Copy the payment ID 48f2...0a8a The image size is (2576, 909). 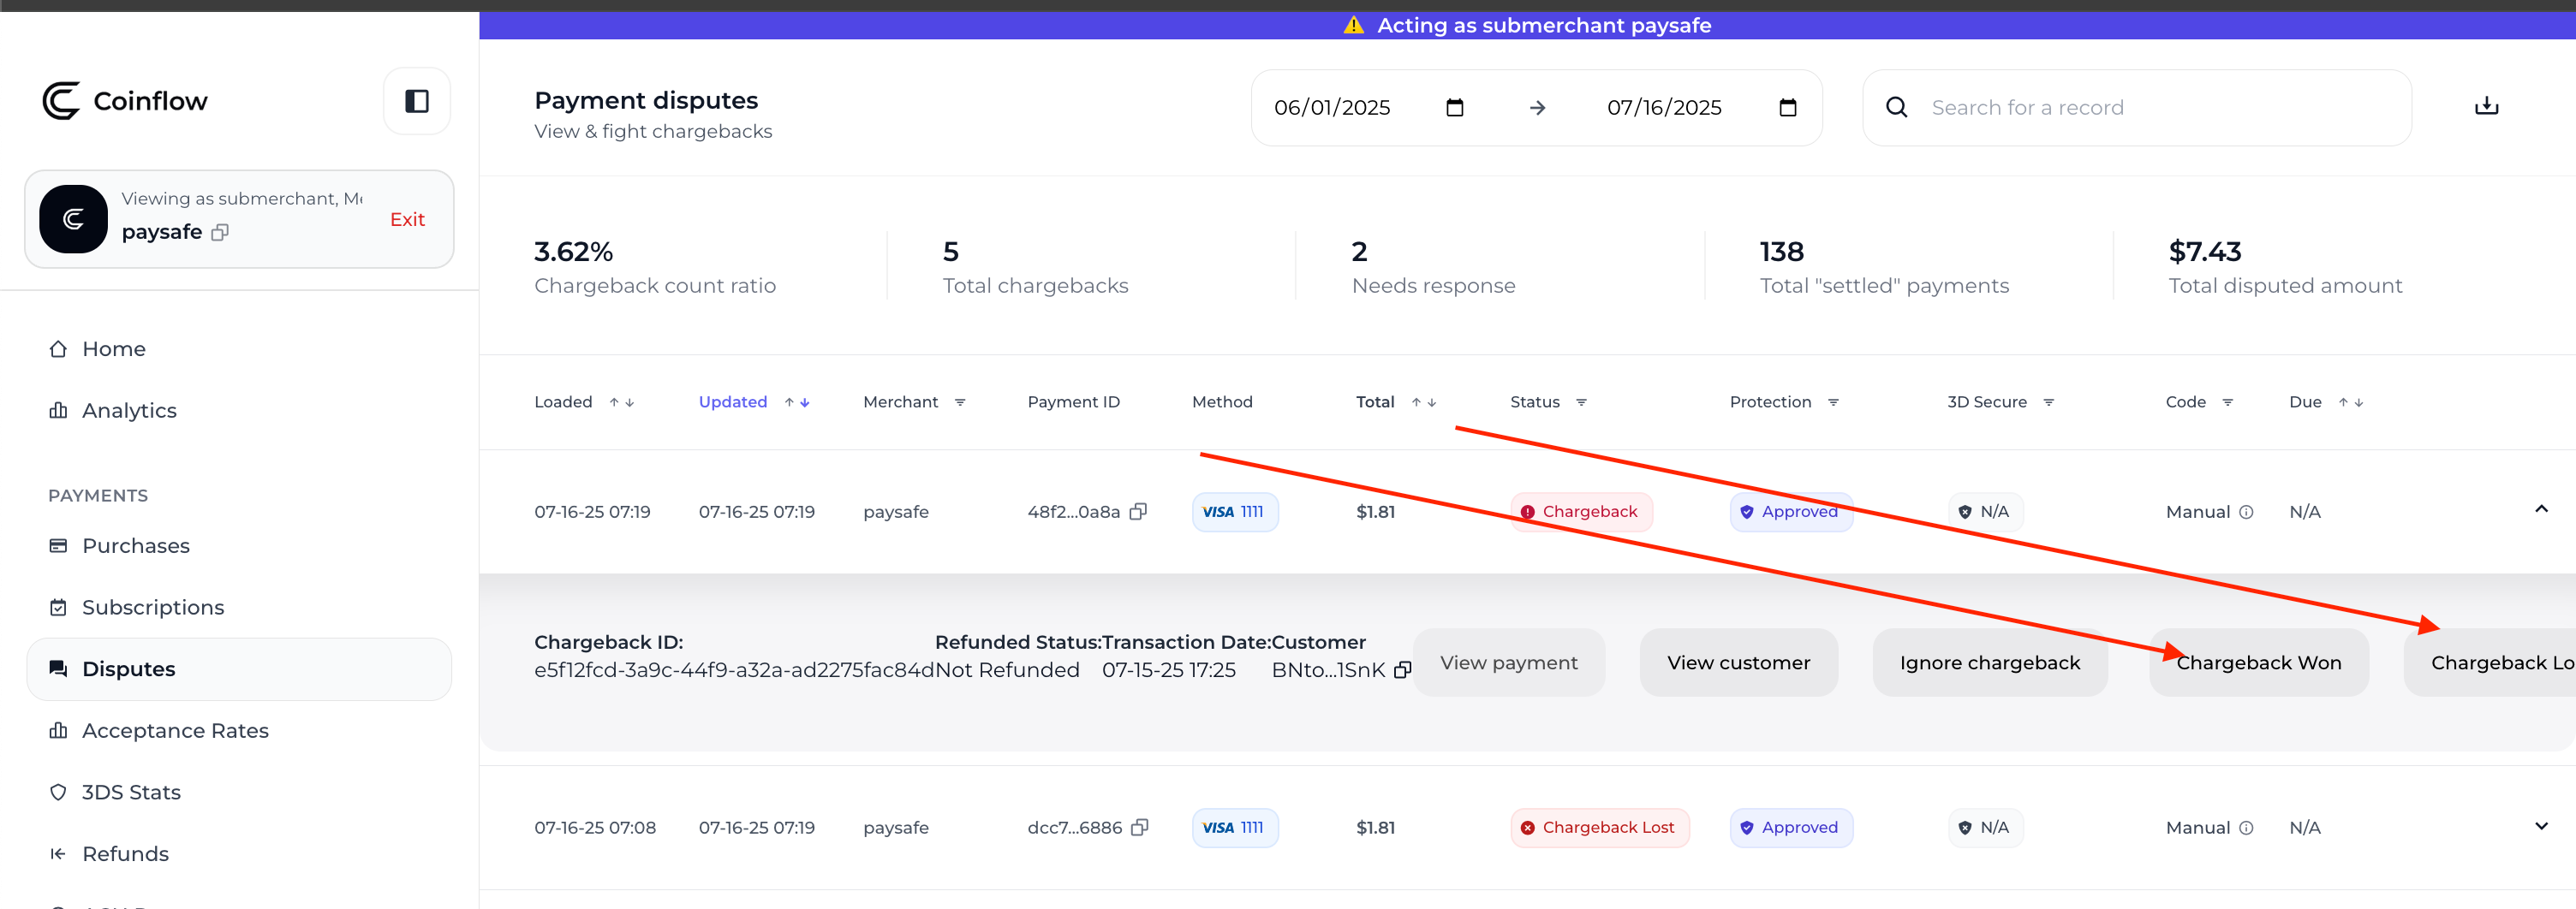[x=1139, y=511]
